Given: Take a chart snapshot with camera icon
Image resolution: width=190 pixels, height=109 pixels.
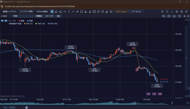Looking at the screenshot, I should pyautogui.click(x=174, y=16).
